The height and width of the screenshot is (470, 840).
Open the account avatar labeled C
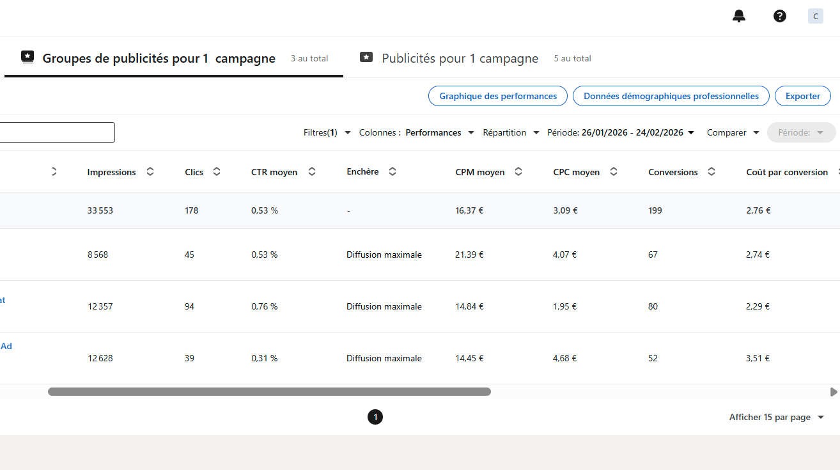(815, 17)
